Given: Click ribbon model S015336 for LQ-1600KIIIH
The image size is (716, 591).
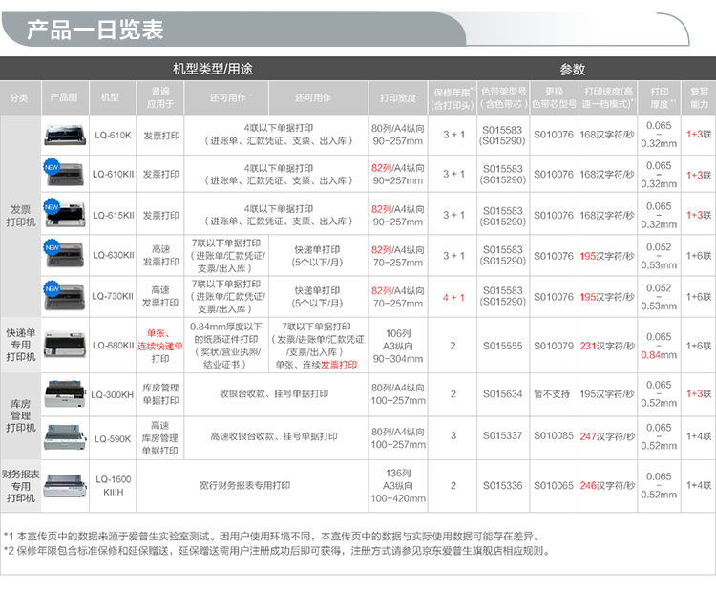Looking at the screenshot, I should (503, 485).
